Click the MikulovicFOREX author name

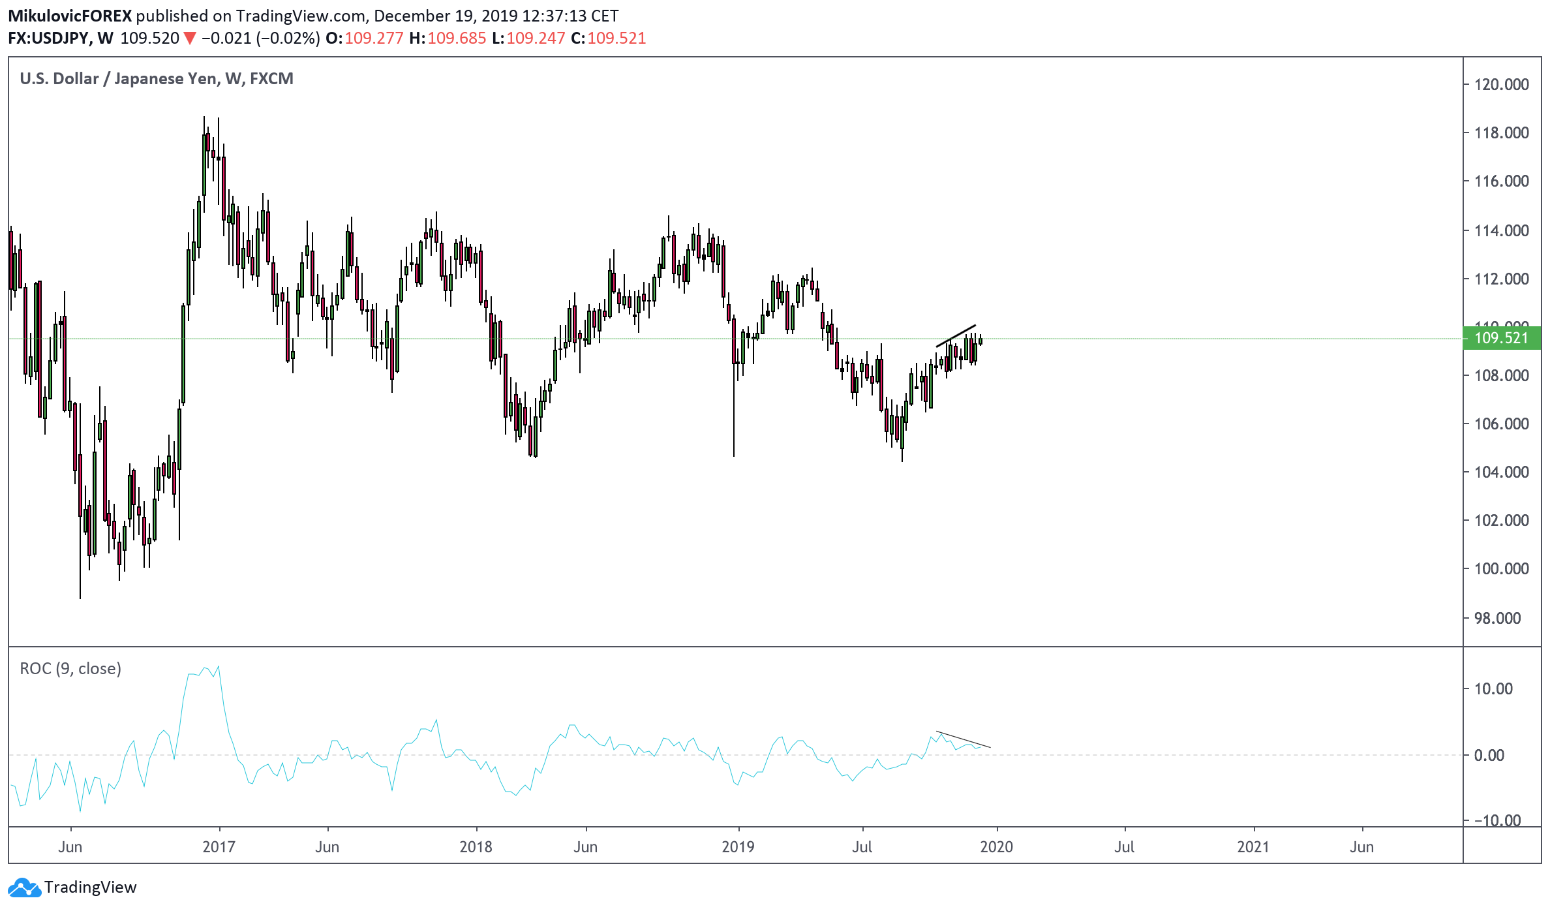tap(70, 16)
